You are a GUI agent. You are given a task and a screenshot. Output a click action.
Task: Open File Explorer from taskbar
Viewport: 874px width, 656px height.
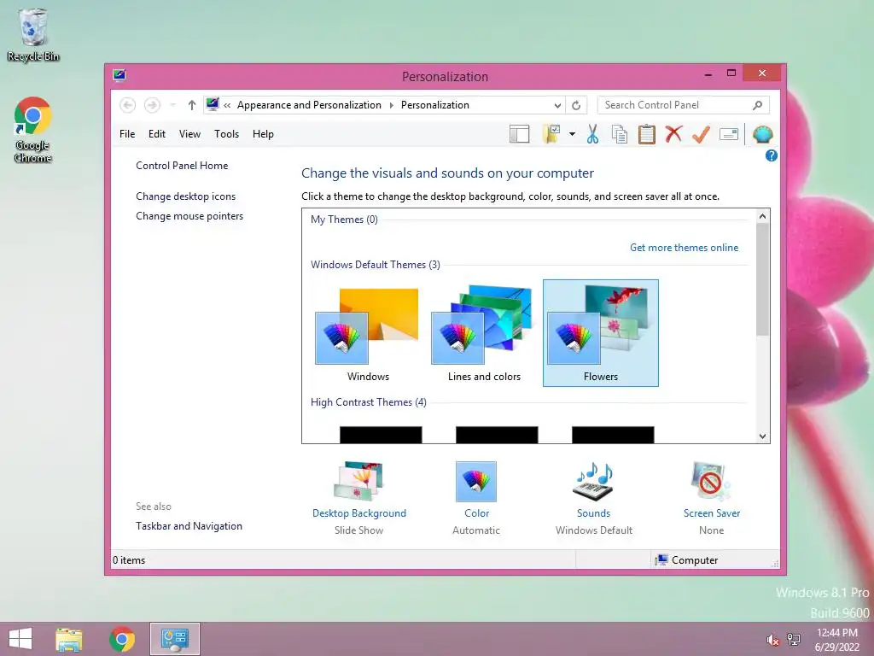pos(69,639)
